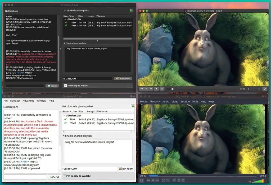Click the green lock icon in light Syncplay
Viewport: 271px width, 185px height.
(132, 106)
